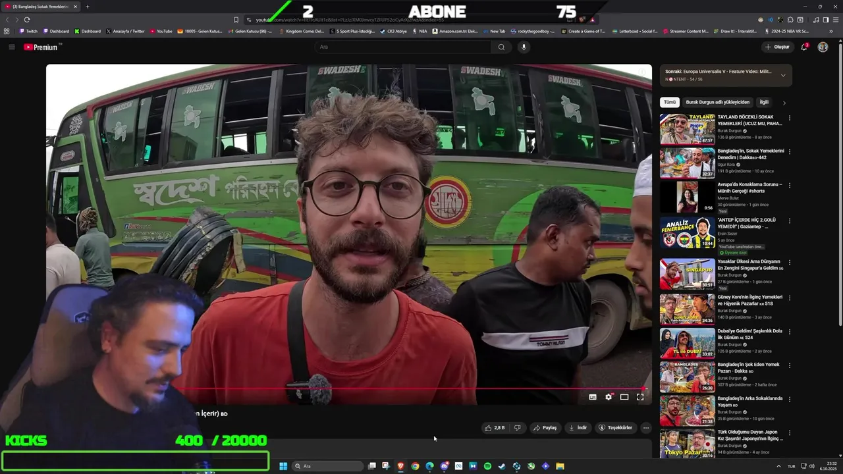Go to YouTube Premium home logo
Viewport: 843px width, 474px height.
(x=41, y=47)
